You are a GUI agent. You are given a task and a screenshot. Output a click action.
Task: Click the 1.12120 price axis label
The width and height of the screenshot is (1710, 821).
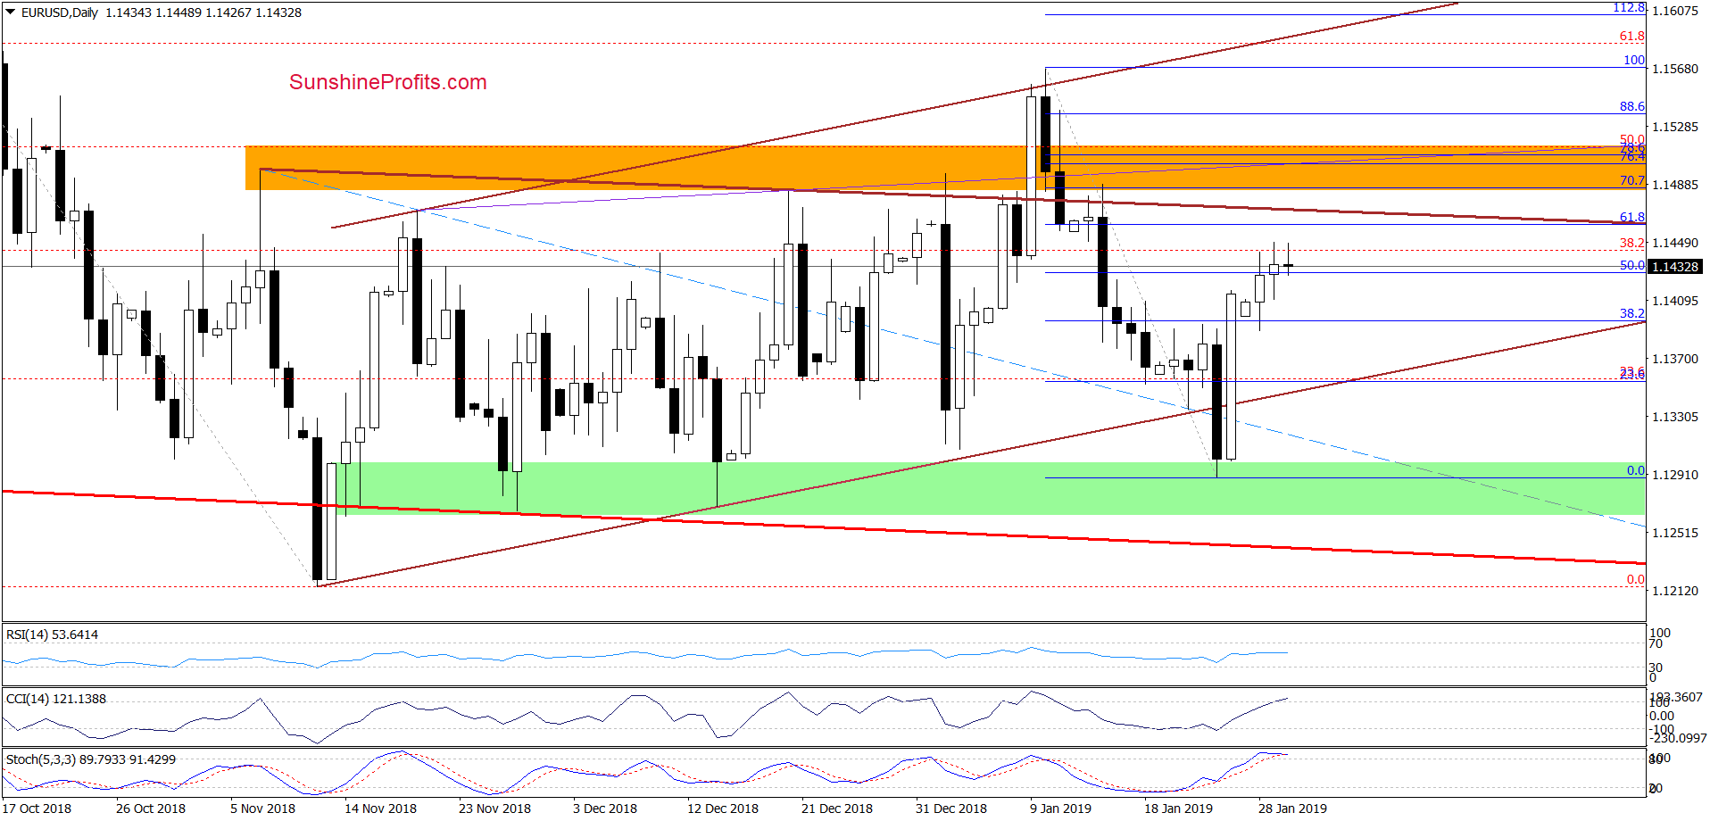1675,591
